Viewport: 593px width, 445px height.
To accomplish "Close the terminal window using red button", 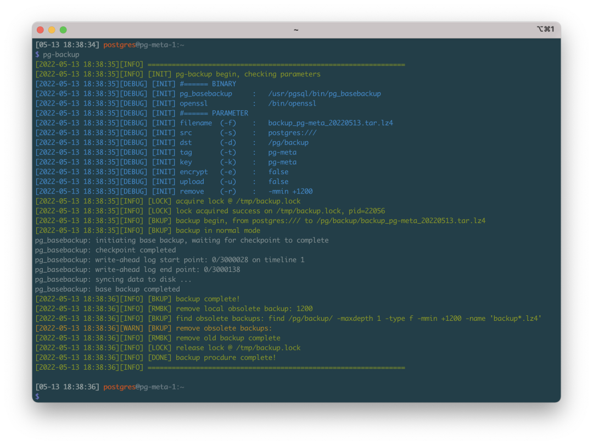I will click(x=40, y=30).
